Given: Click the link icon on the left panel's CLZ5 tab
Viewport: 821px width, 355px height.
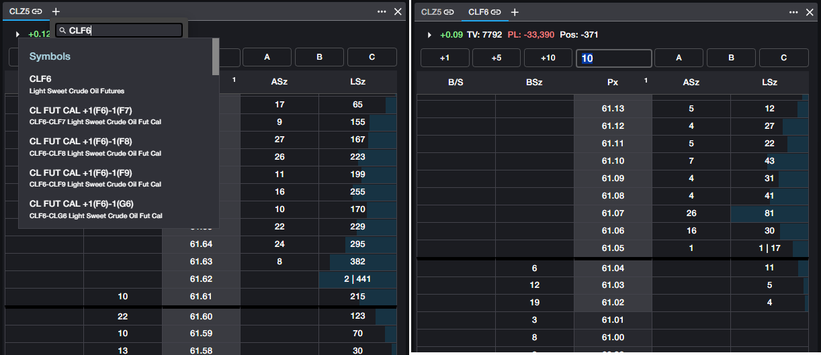Looking at the screenshot, I should pos(38,11).
